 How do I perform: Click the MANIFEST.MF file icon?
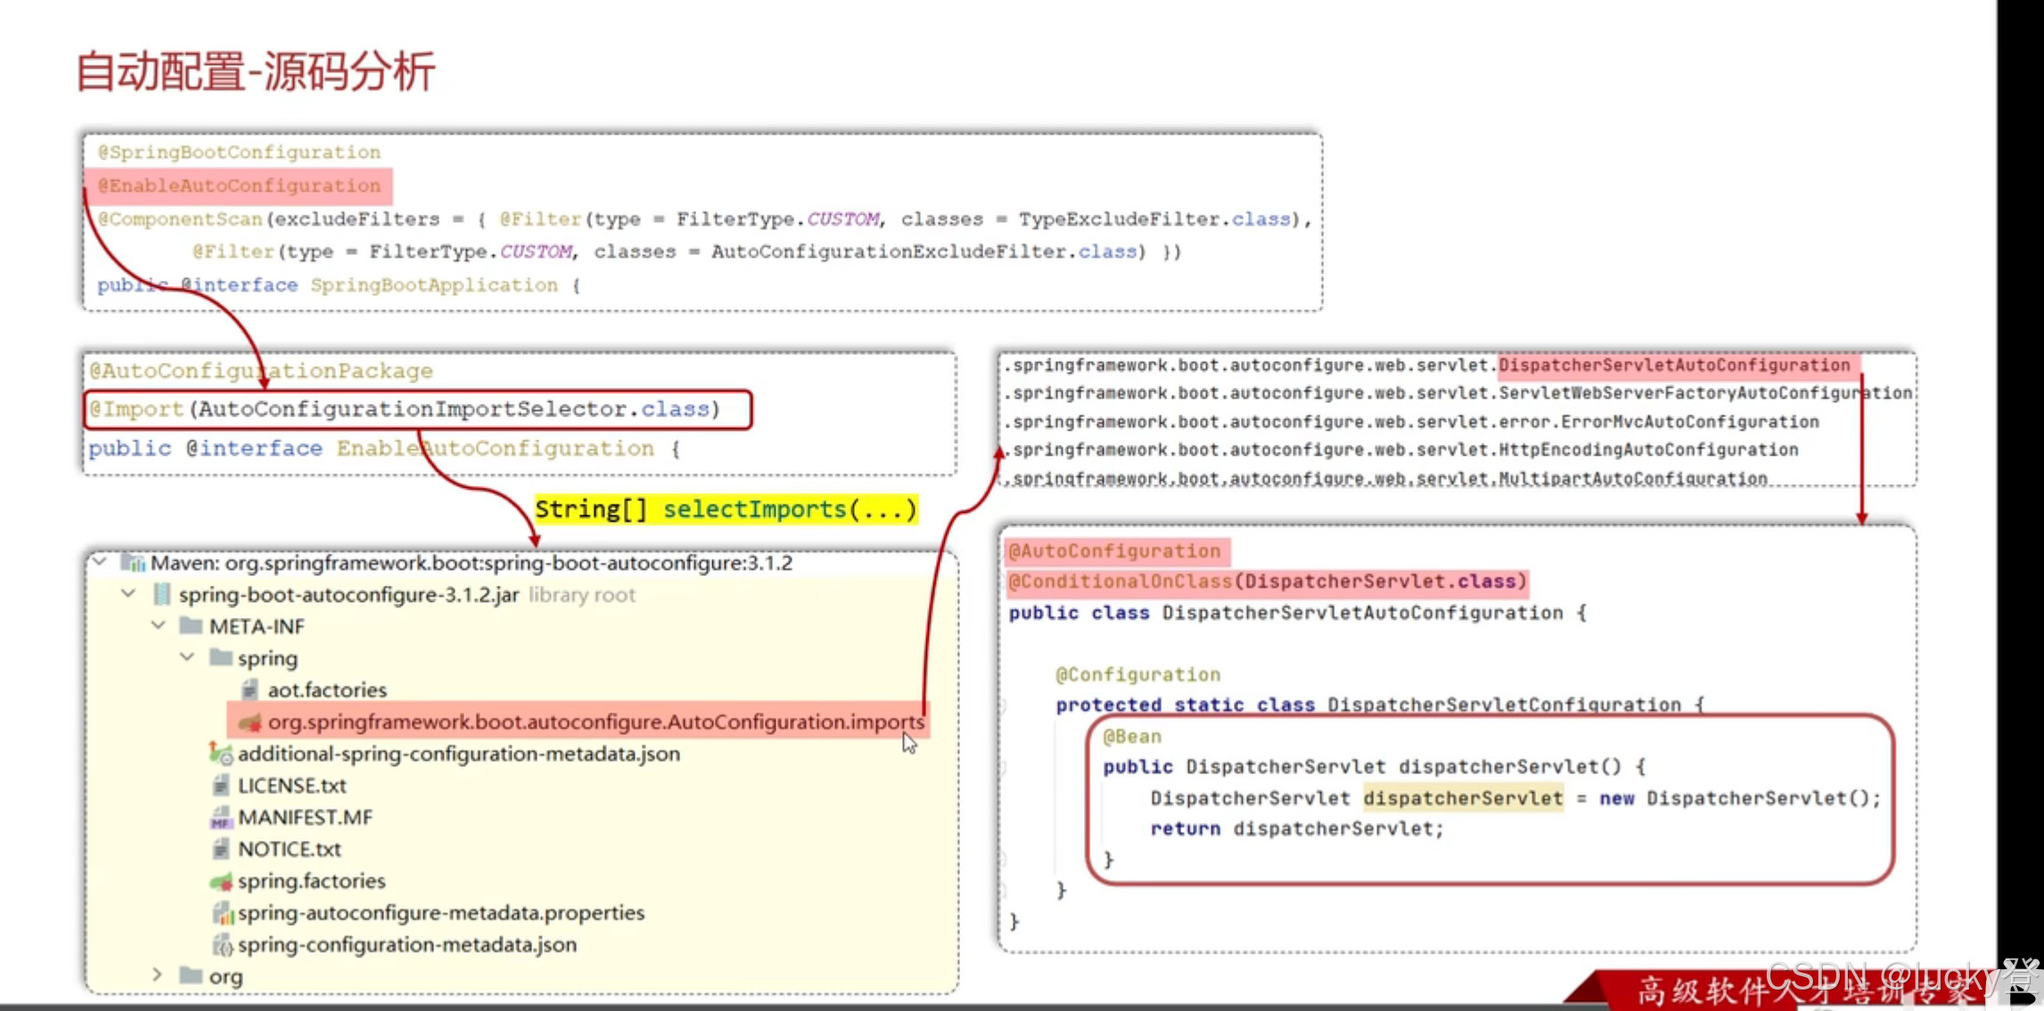pyautogui.click(x=220, y=818)
